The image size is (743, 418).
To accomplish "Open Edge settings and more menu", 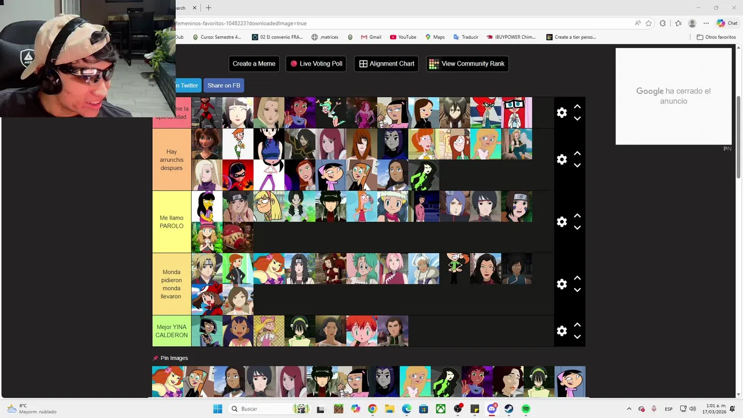I will pos(706,23).
